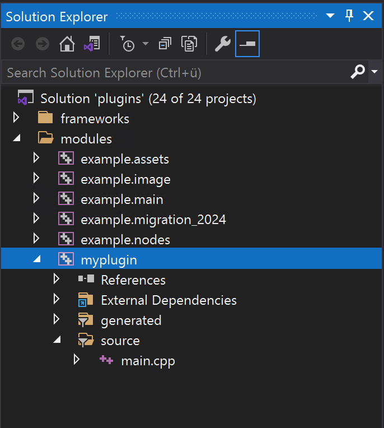This screenshot has height=428, width=384.
Task: Open Properties with the wrench icon
Action: tap(223, 44)
